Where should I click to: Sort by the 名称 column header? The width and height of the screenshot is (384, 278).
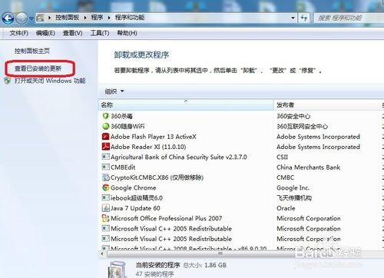tap(186, 104)
